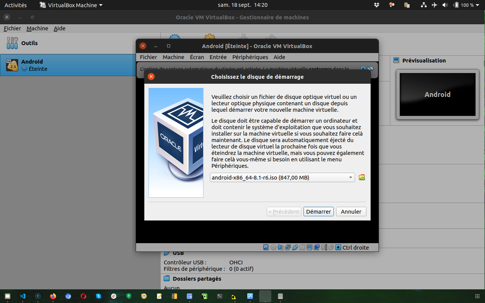Viewport: 485px width, 303px height.
Task: Click the USB section header
Action: click(x=178, y=253)
